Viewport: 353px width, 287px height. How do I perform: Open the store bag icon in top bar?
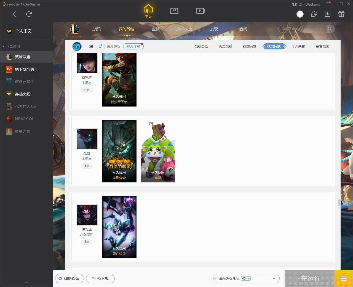[174, 11]
